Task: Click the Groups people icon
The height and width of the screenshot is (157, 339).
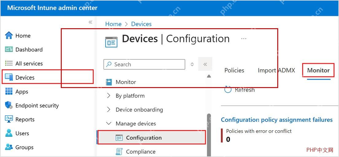Action: (9, 147)
